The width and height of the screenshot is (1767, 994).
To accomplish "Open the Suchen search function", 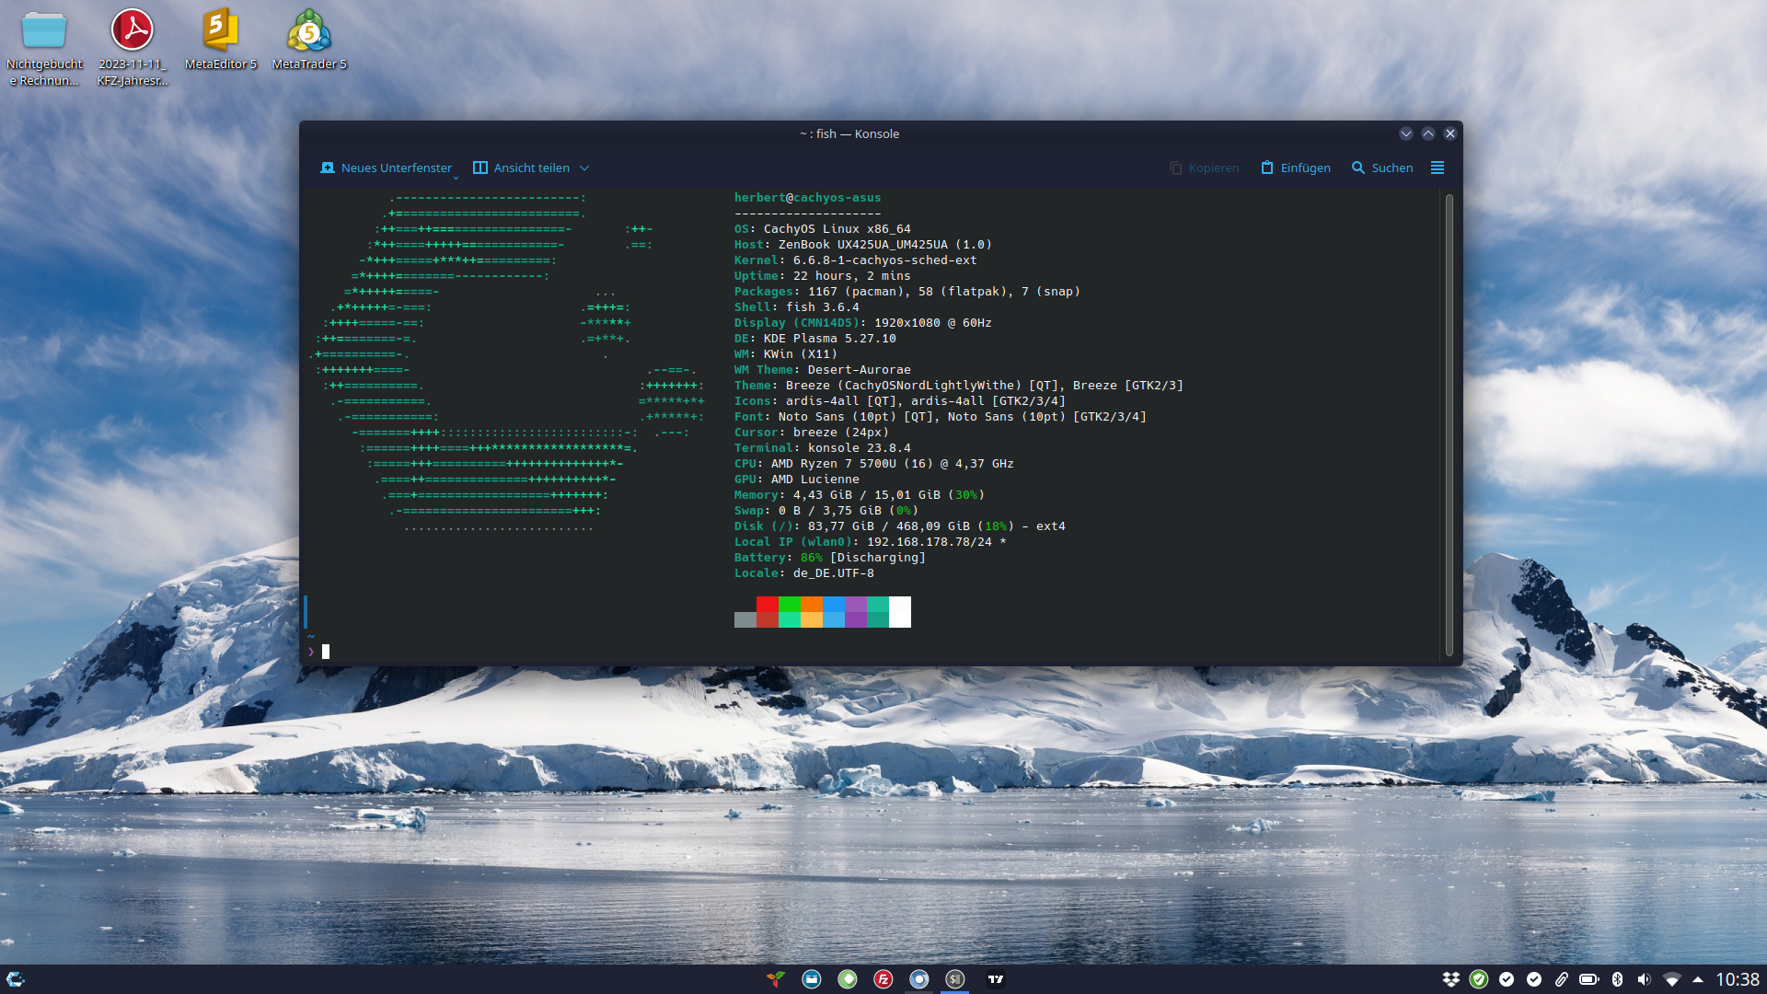I will [x=1381, y=168].
